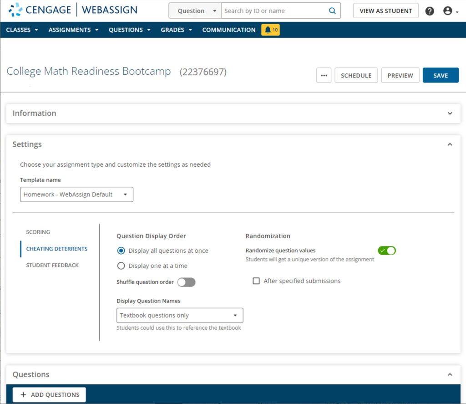The width and height of the screenshot is (466, 404).
Task: Enable the Shuffle question order toggle
Action: (x=186, y=282)
